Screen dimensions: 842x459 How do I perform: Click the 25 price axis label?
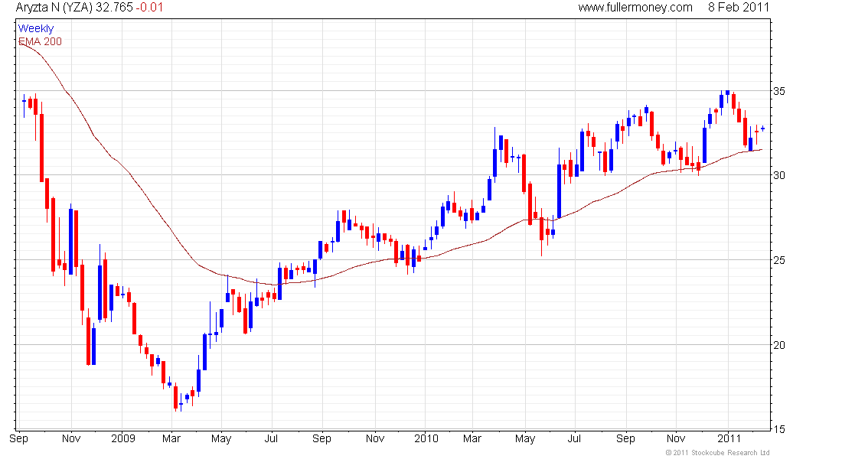pos(778,260)
